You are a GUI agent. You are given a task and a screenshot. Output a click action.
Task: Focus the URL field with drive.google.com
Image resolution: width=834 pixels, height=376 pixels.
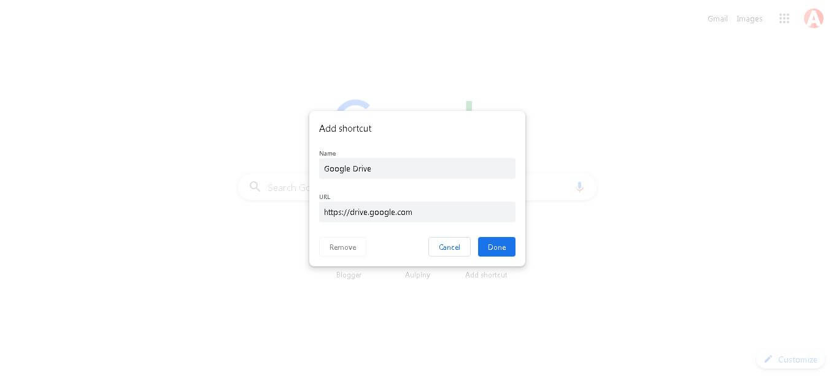coord(417,212)
